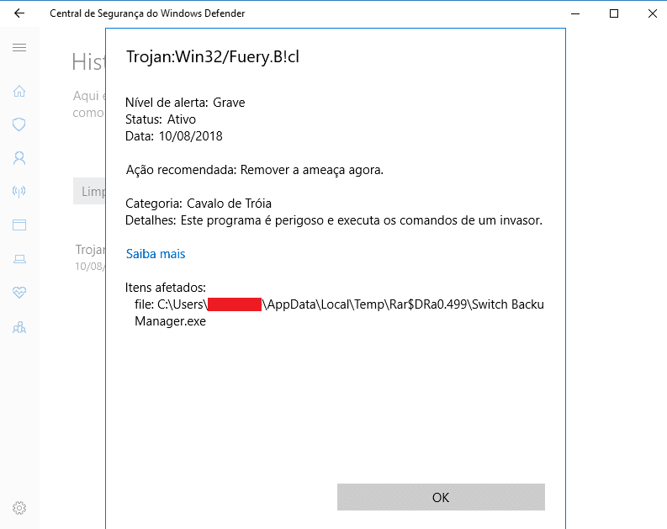Open Firewall & network protection icon
This screenshot has width=667, height=529.
click(19, 192)
